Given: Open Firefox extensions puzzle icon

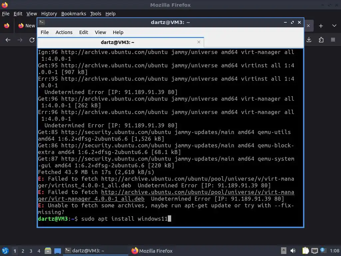Looking at the screenshot, I should click(321, 40).
